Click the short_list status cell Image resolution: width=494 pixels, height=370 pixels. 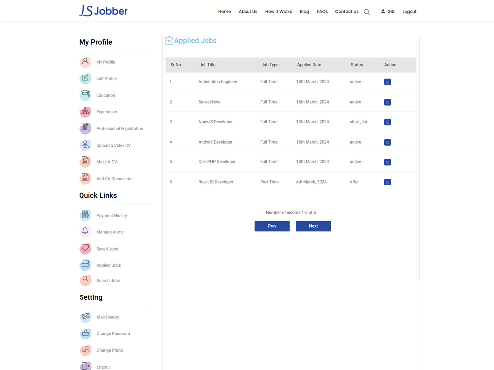pos(358,122)
